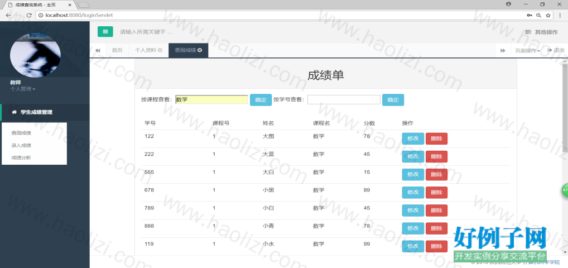Open the browser zoom magnifier icon

[538, 15]
